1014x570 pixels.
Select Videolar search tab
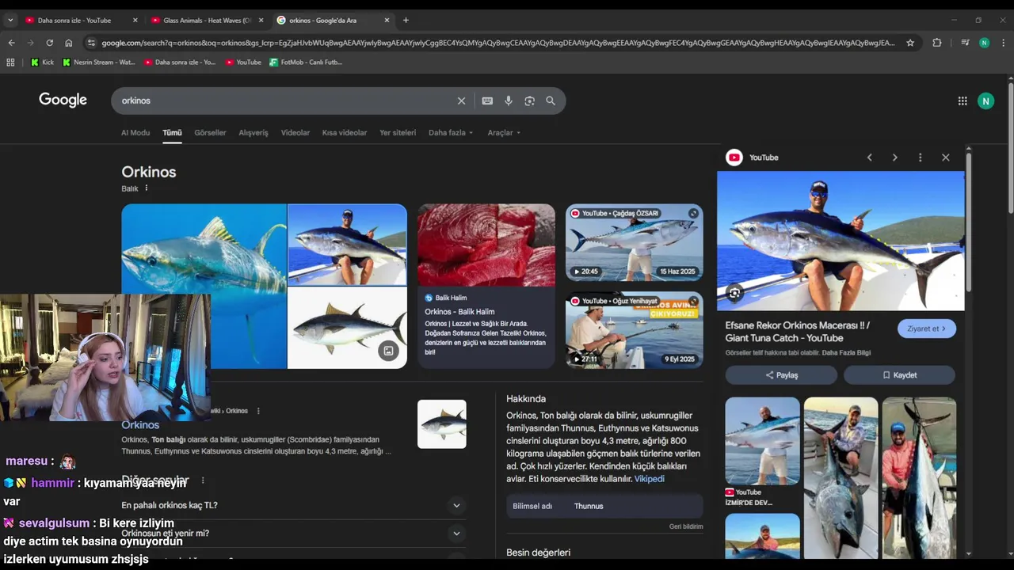tap(295, 132)
